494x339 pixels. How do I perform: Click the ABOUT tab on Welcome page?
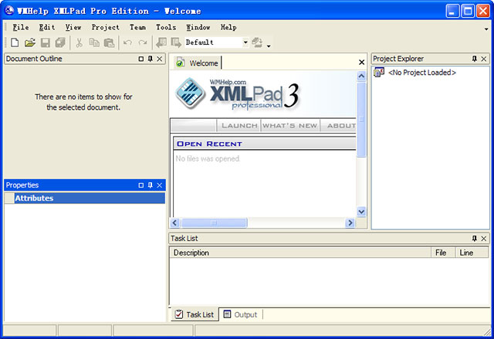[x=341, y=126]
